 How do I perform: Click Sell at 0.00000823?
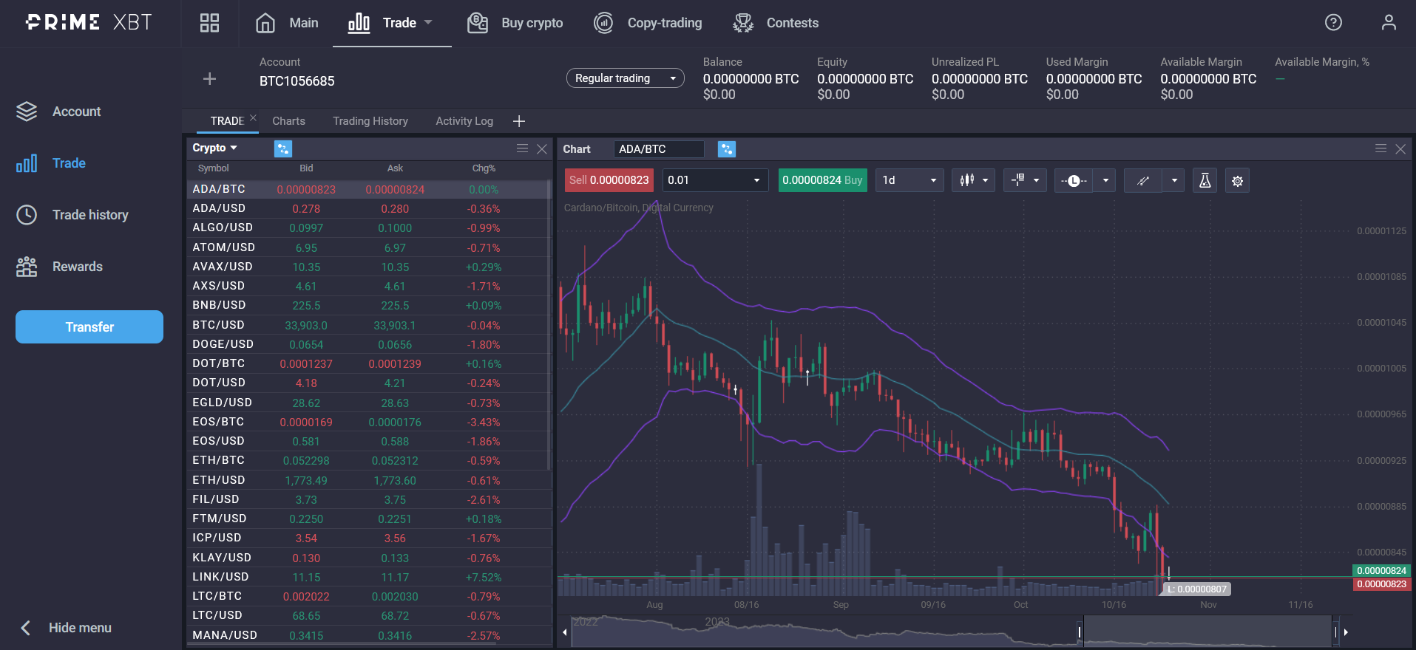click(x=609, y=180)
